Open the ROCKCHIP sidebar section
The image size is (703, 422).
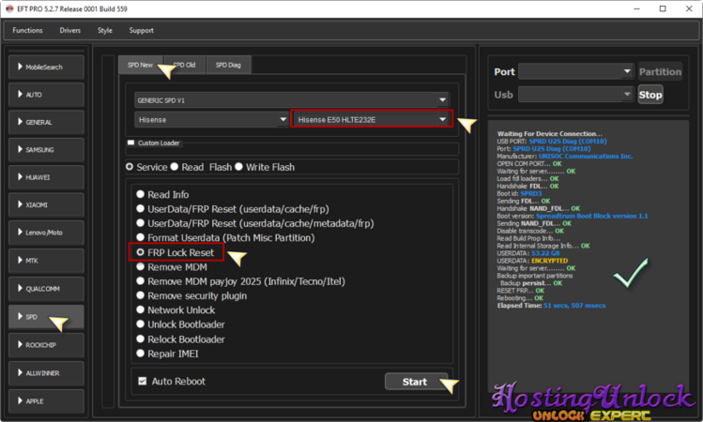point(45,345)
